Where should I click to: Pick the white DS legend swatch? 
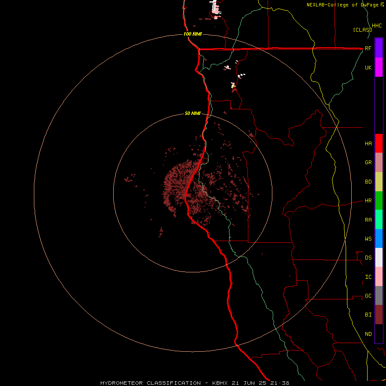click(x=379, y=257)
